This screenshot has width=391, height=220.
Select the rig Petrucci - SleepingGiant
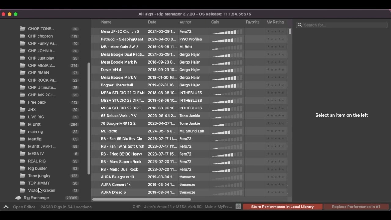pos(122,39)
